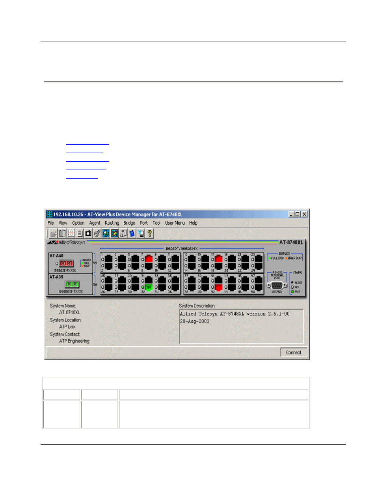The height and width of the screenshot is (487, 376).
Task: Click the camera snapshot toolbar icon
Action: (x=88, y=233)
